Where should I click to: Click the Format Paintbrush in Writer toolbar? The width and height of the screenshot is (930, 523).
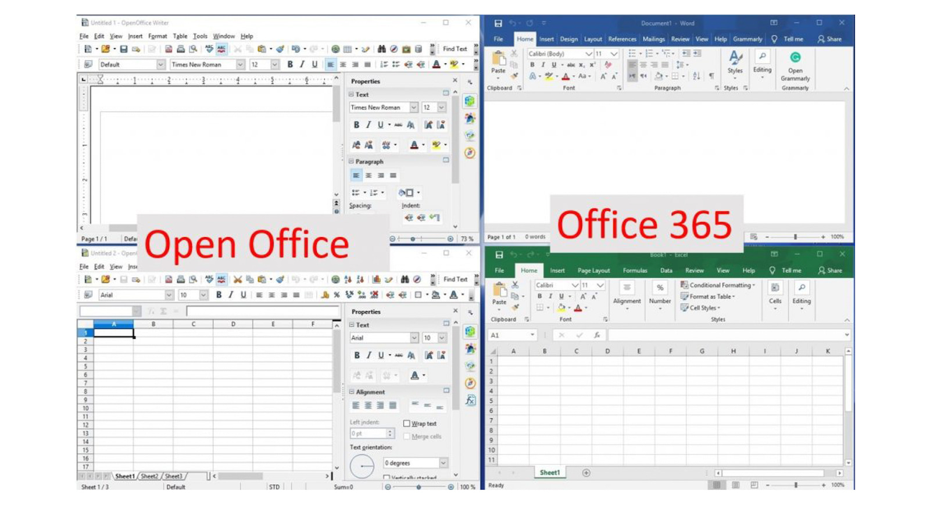(280, 49)
